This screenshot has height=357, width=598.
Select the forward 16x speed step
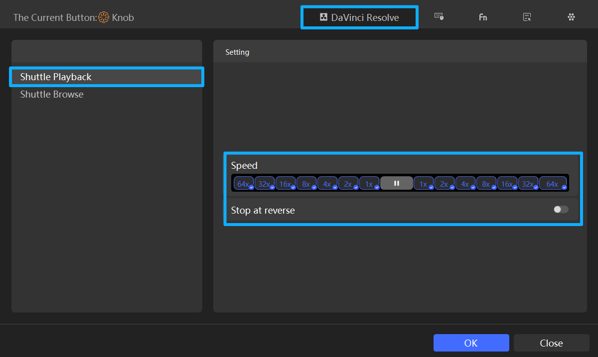[x=507, y=183]
